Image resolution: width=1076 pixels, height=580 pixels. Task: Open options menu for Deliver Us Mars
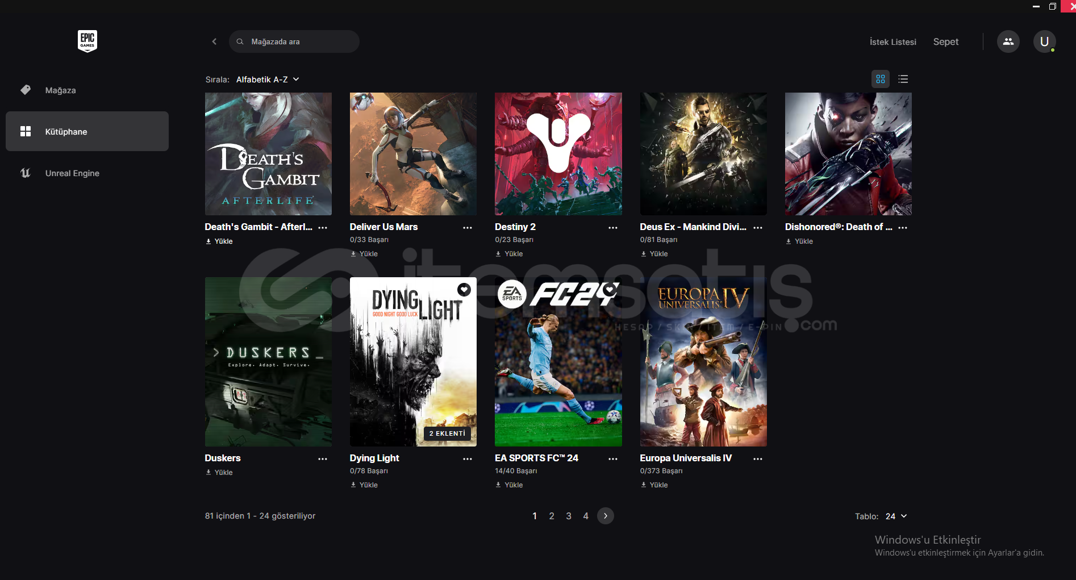[468, 227]
